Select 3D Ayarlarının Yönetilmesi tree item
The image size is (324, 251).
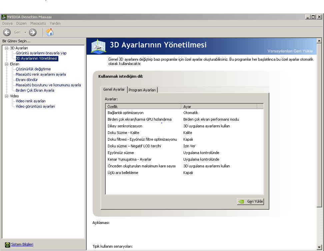(x=36, y=58)
